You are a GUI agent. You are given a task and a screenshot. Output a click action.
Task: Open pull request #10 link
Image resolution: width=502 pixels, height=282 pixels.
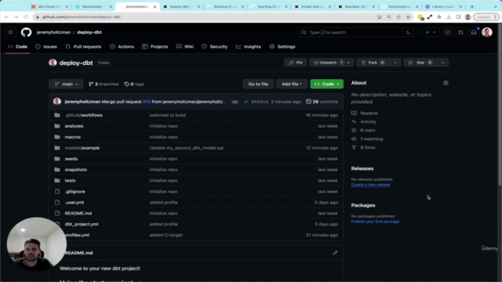pyautogui.click(x=147, y=102)
